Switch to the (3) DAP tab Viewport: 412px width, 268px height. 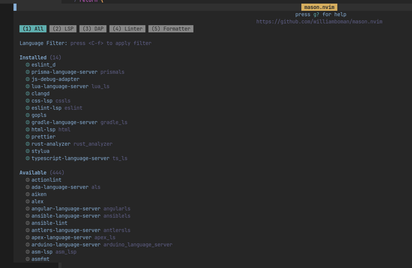click(x=93, y=29)
